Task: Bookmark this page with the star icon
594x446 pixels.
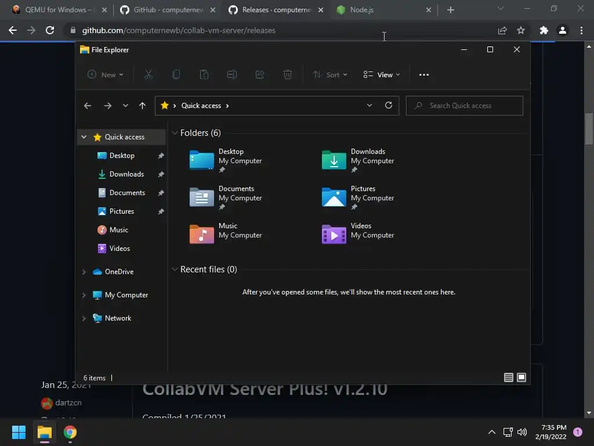Action: tap(521, 30)
